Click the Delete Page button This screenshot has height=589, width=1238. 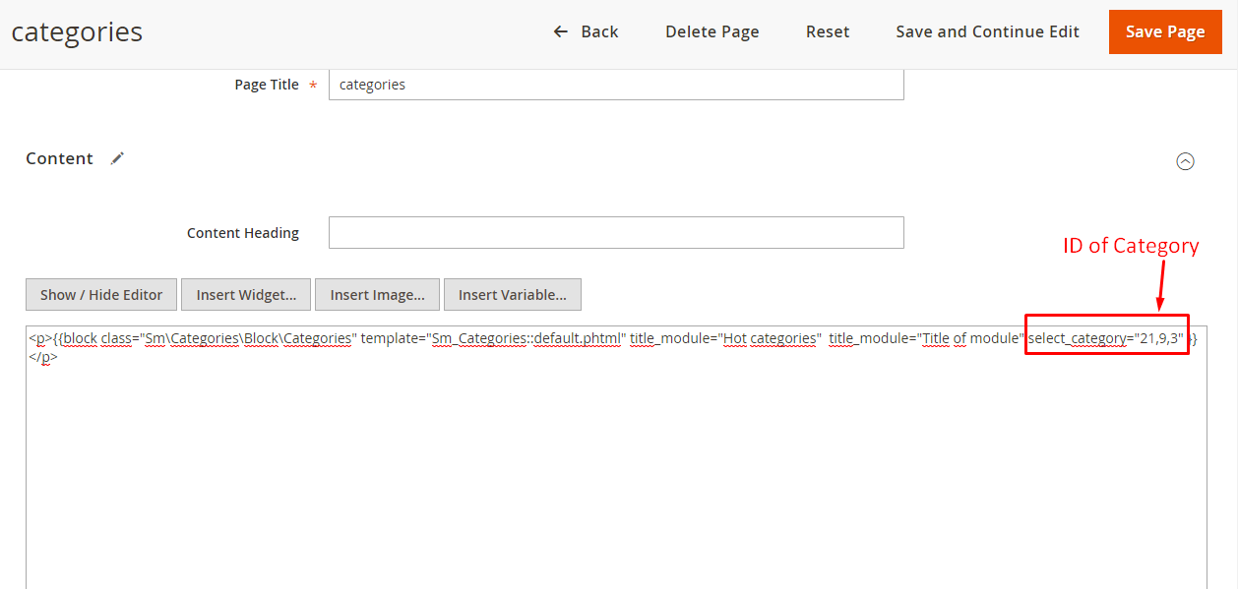(x=712, y=31)
